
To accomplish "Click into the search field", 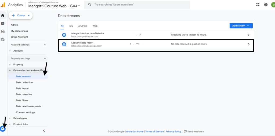I will click(137, 5).
